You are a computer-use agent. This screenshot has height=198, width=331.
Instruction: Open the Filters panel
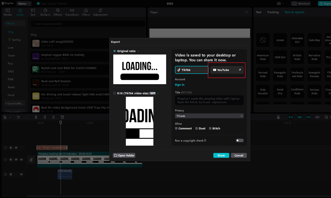click(86, 12)
